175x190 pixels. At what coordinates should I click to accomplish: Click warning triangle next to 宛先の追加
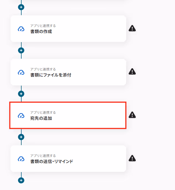point(132,115)
